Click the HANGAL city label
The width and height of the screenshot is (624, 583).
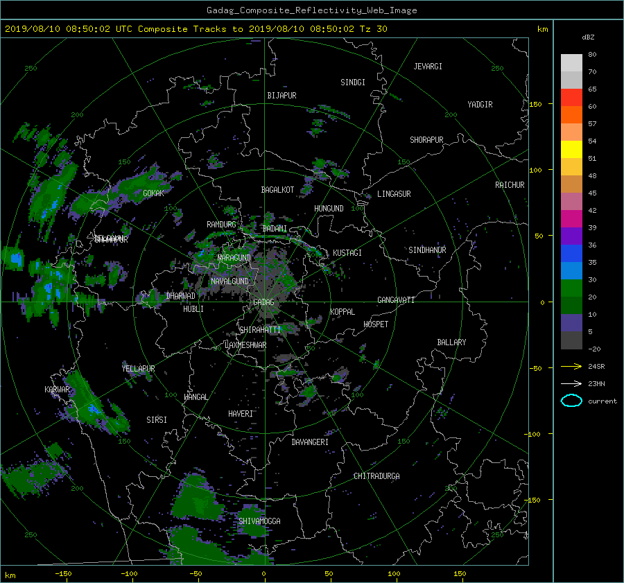[x=196, y=397]
